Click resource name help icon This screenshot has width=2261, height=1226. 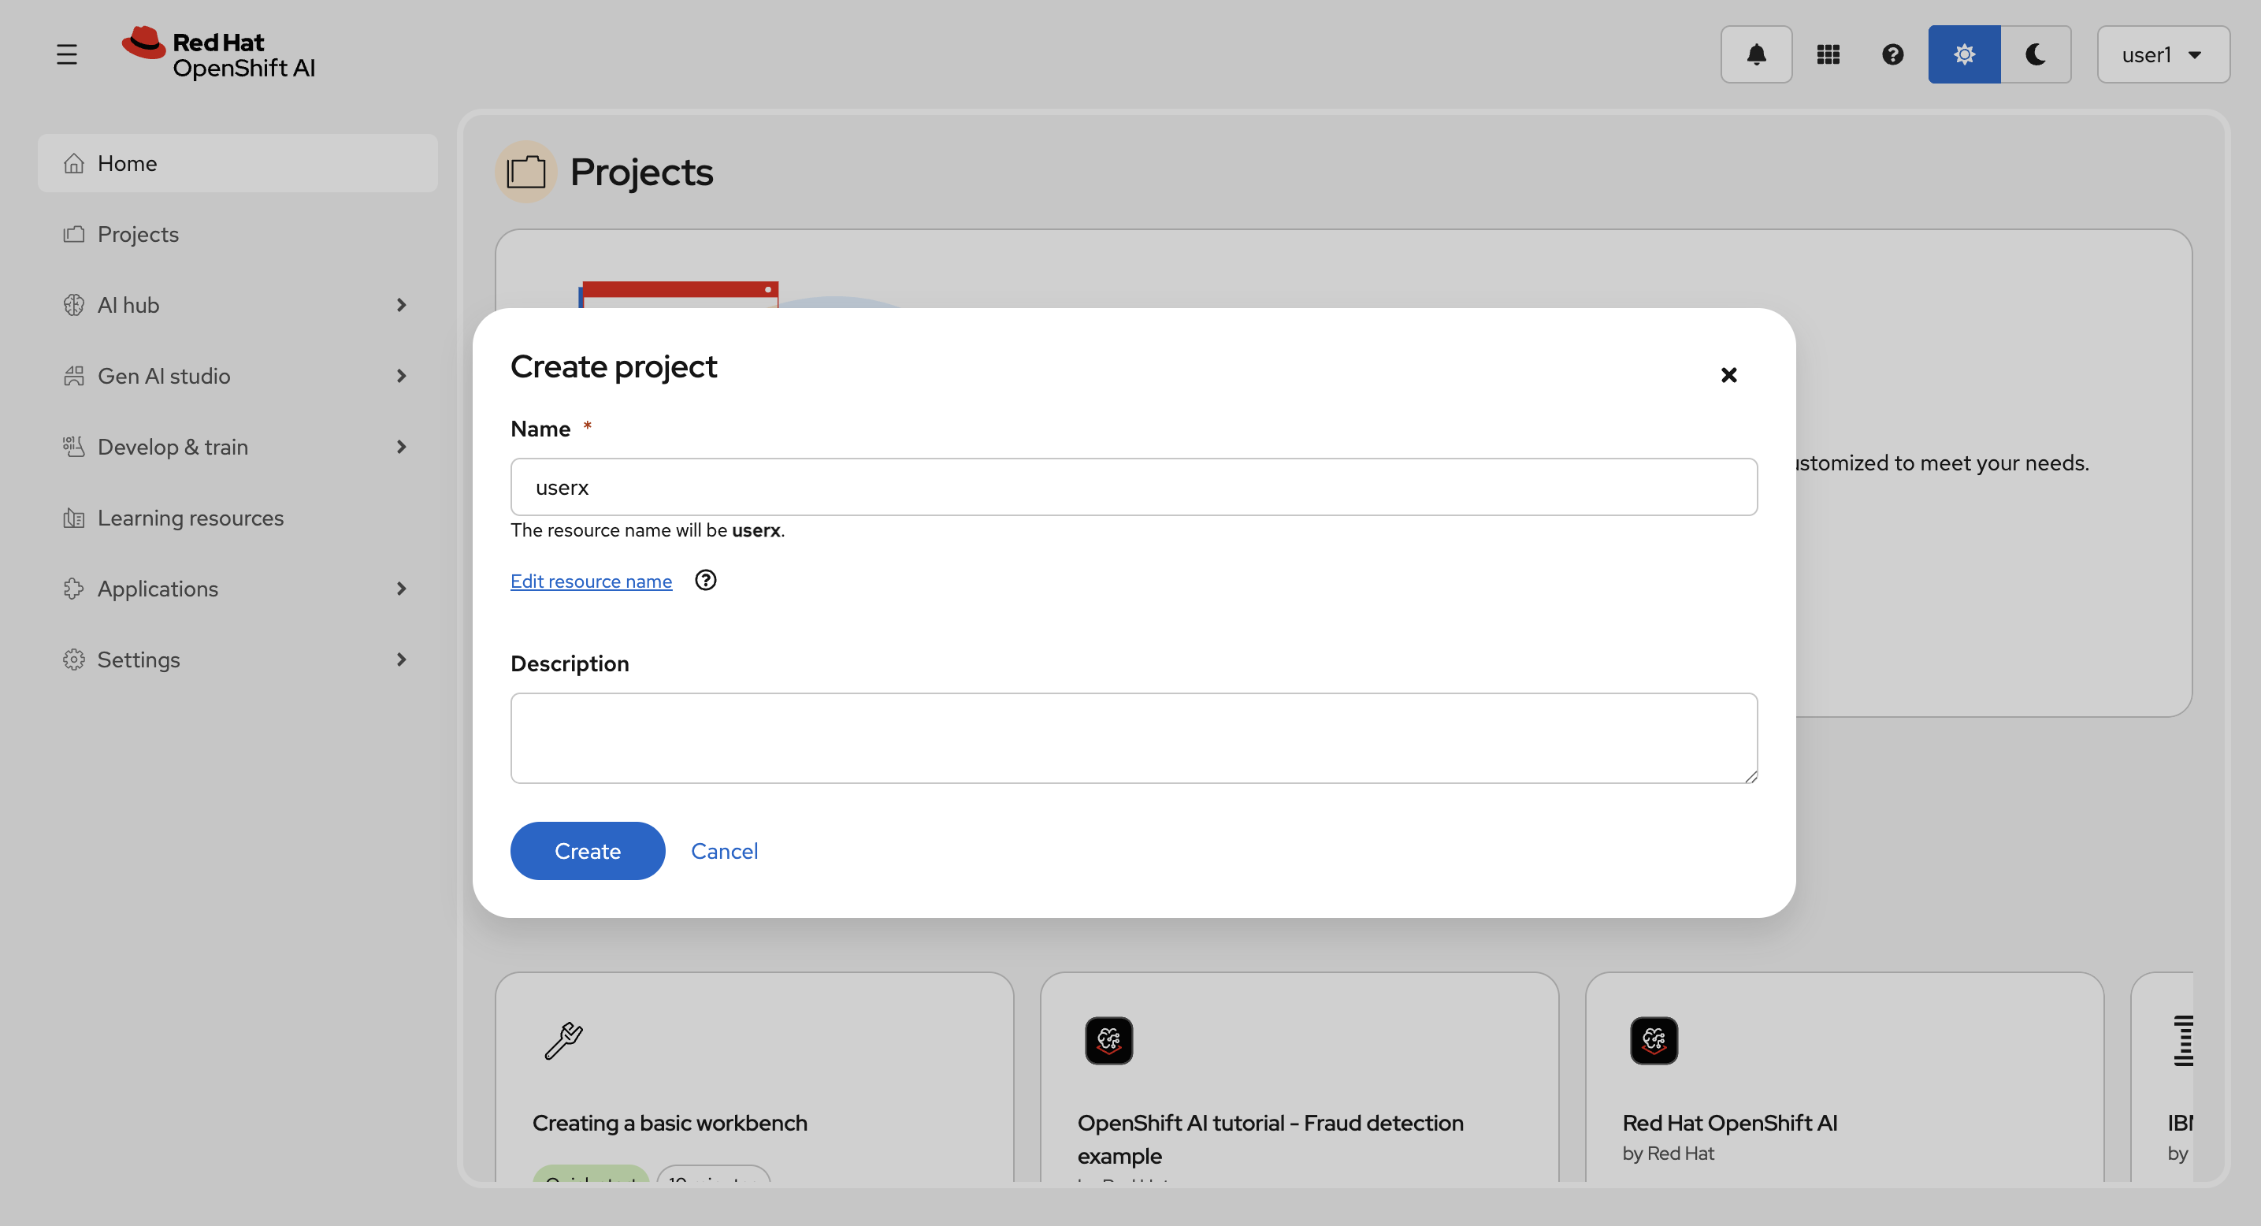pyautogui.click(x=705, y=580)
